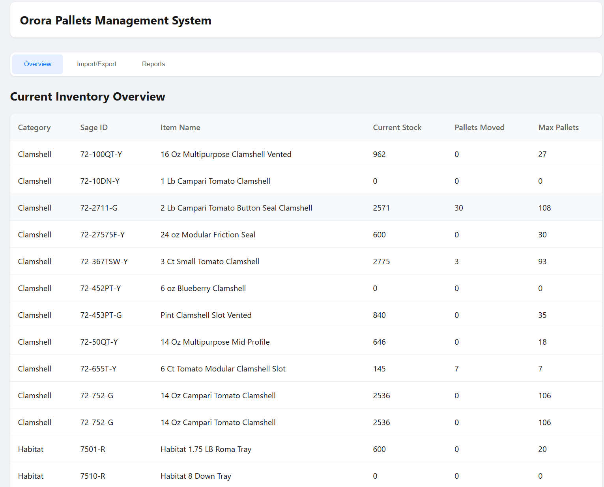This screenshot has width=604, height=487.
Task: Sort by the Sage ID column
Action: [x=93, y=127]
